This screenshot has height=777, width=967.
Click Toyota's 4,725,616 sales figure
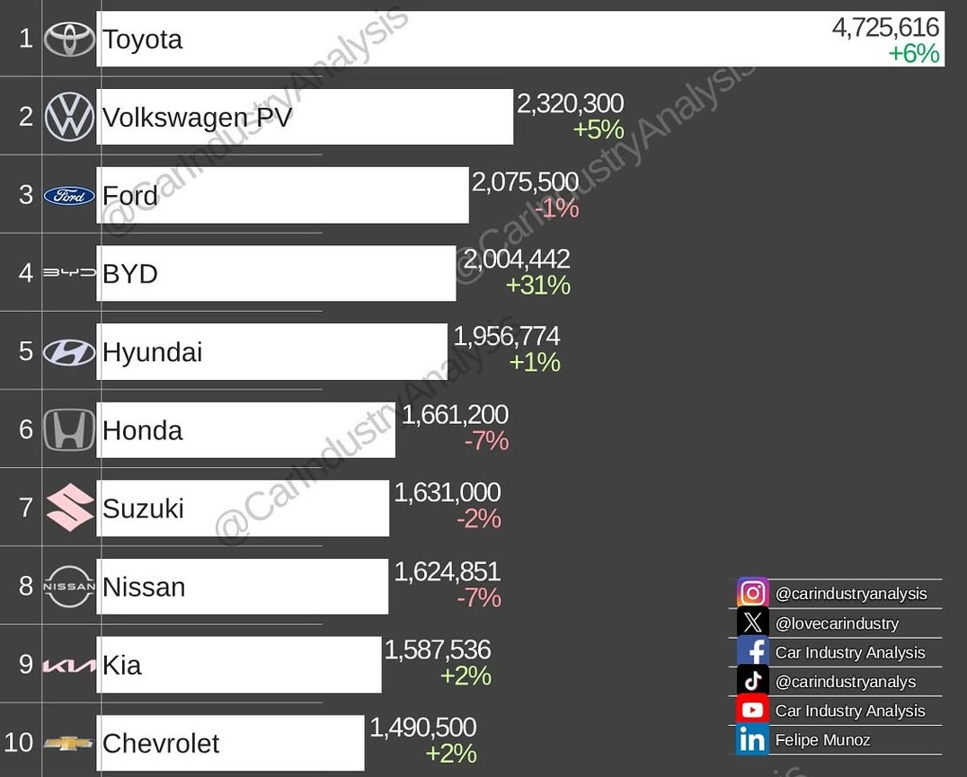tap(885, 28)
